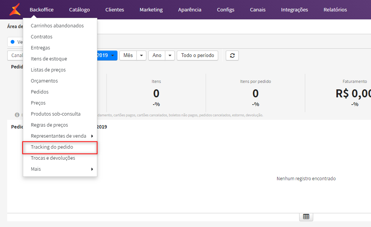Open Itens de estoque menu entry
The height and width of the screenshot is (227, 371).
[60, 59]
